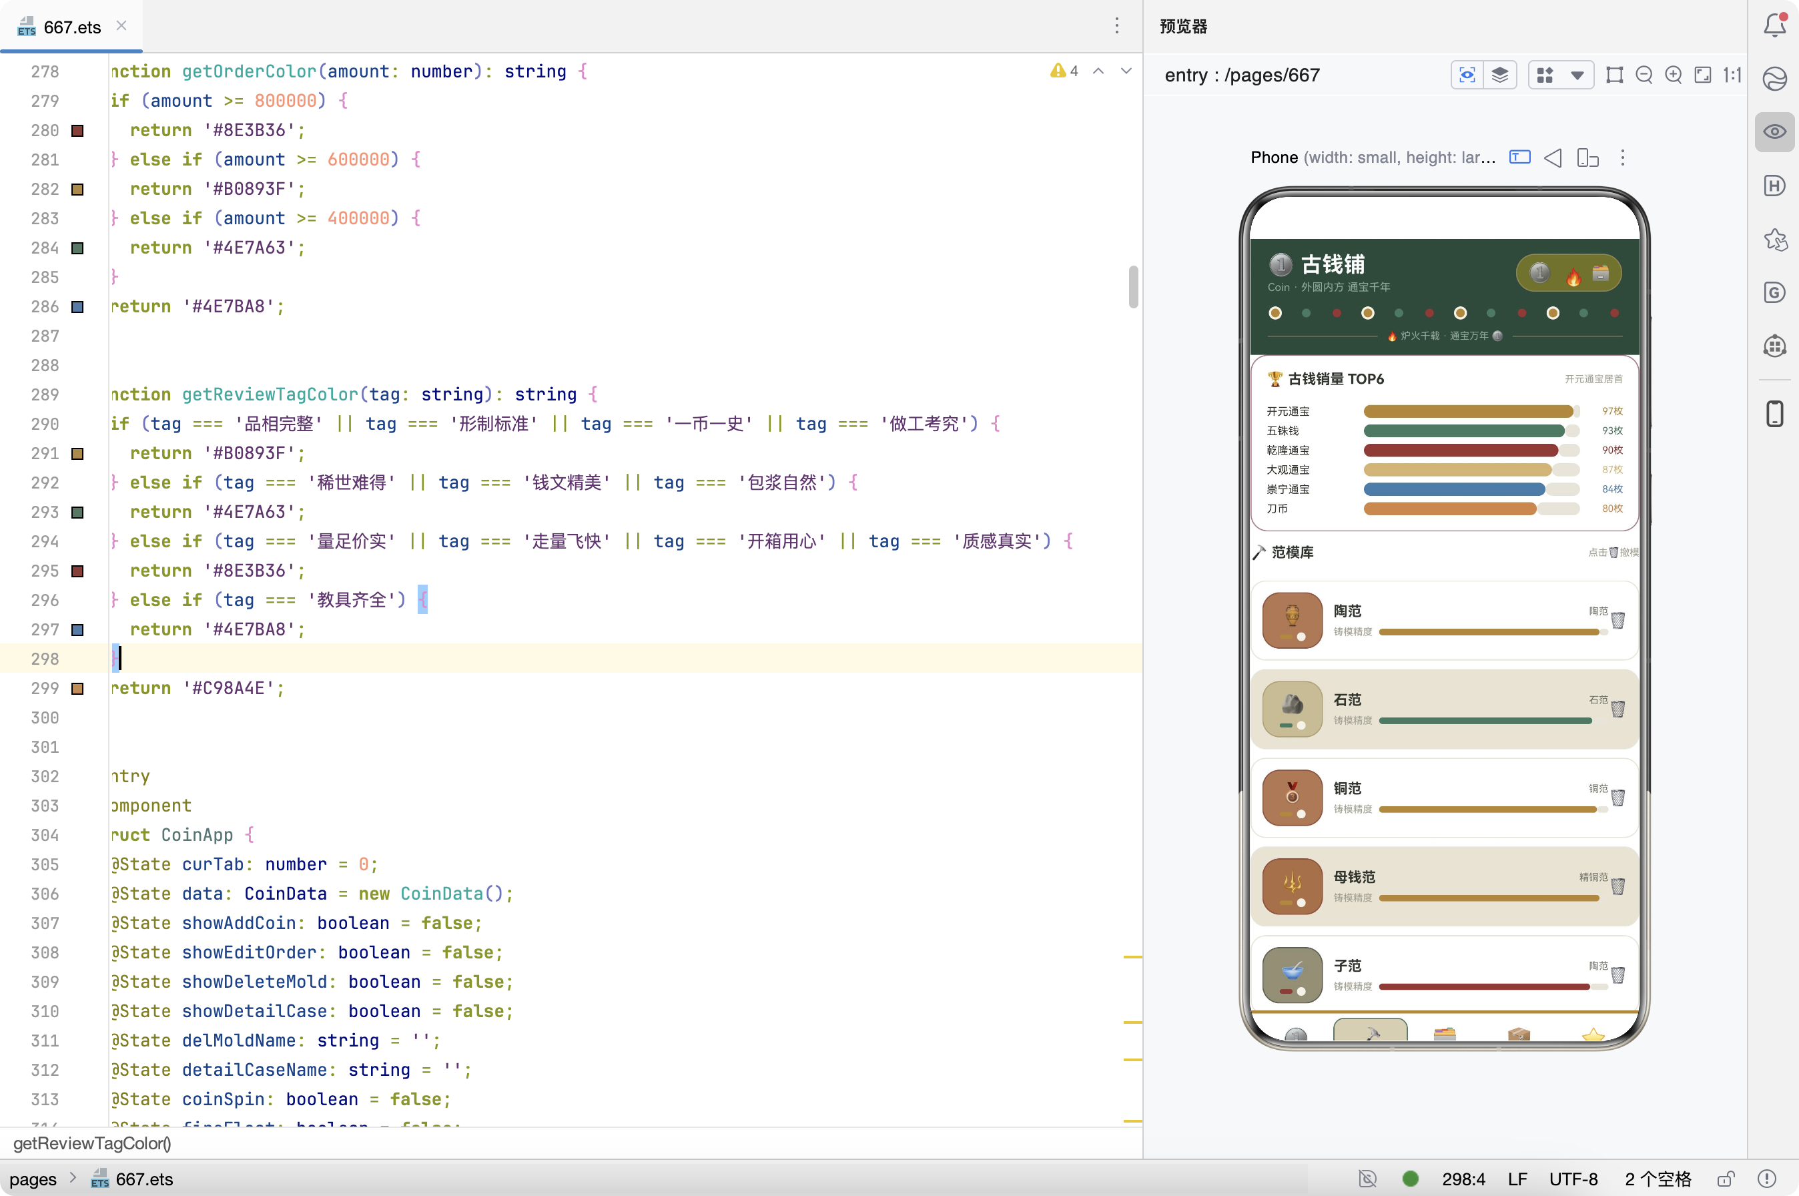Delete 陶范 mold via trash icon
The image size is (1799, 1196).
tap(1617, 620)
